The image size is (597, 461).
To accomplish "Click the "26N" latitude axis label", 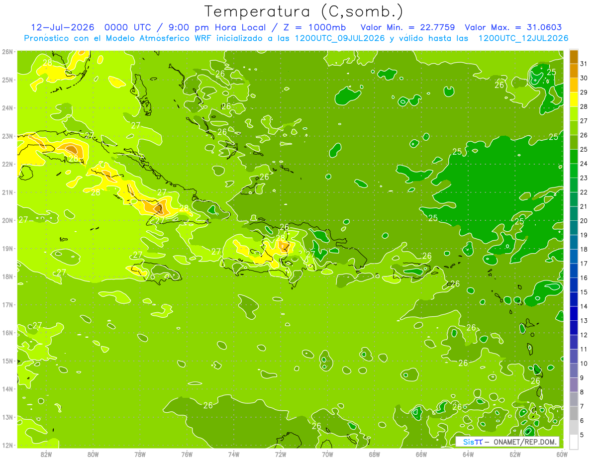I will [7, 52].
